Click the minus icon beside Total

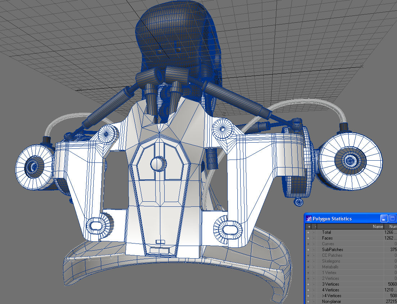(x=314, y=232)
